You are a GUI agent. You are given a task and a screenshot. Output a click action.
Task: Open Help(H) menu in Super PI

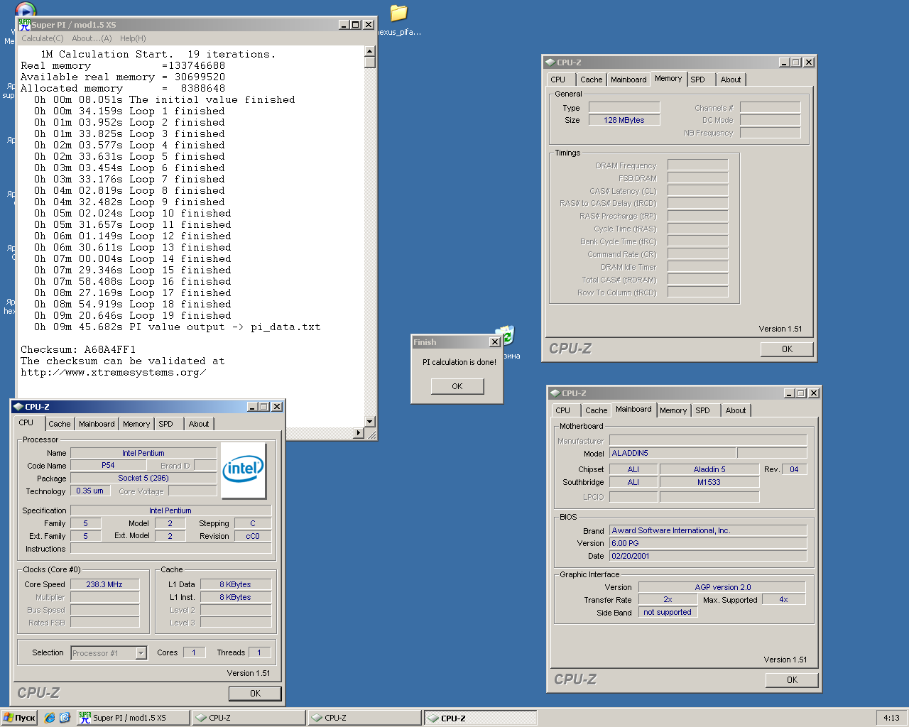(133, 38)
